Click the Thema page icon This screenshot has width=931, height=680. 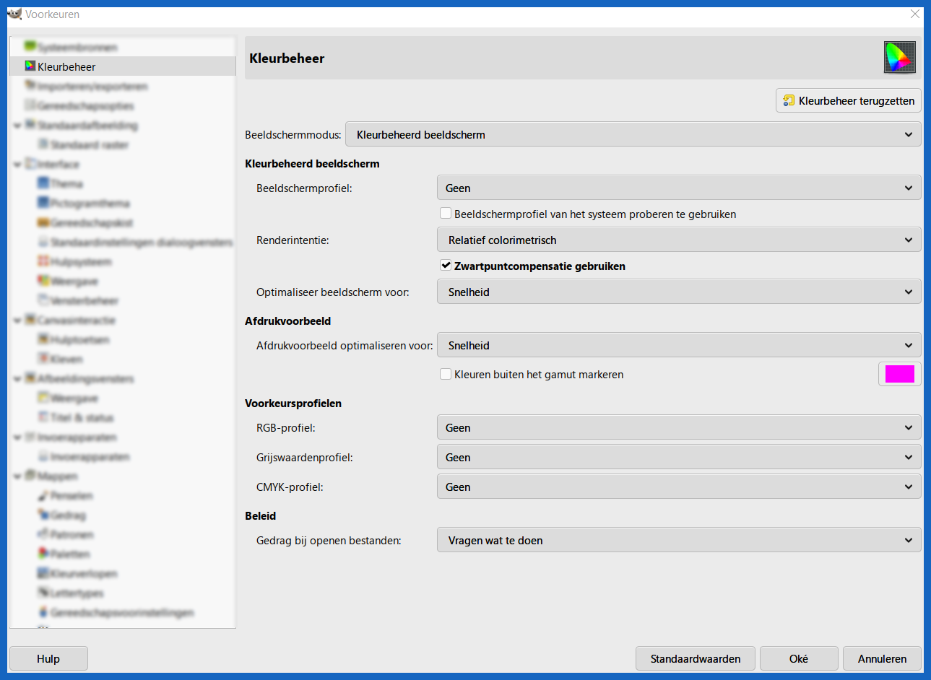point(43,183)
